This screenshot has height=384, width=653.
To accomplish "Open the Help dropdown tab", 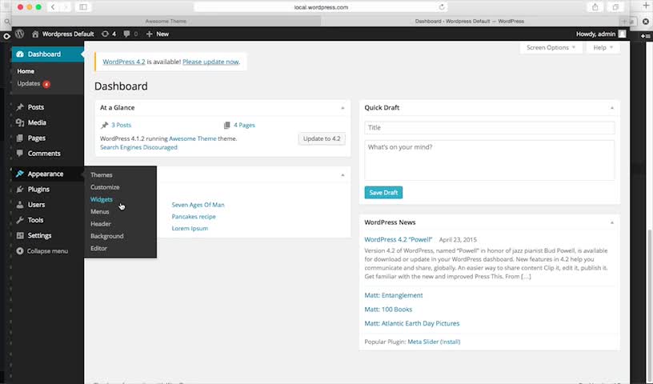I will (x=603, y=48).
